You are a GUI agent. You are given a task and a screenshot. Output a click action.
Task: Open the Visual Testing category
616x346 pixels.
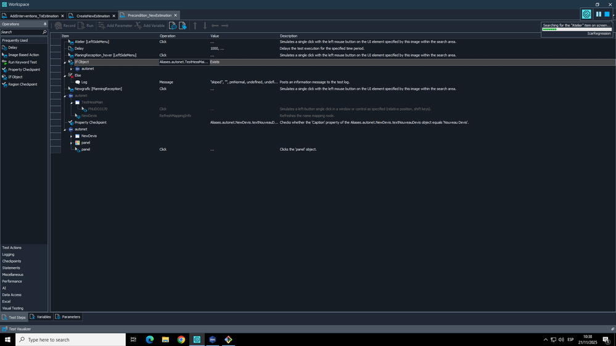point(12,308)
